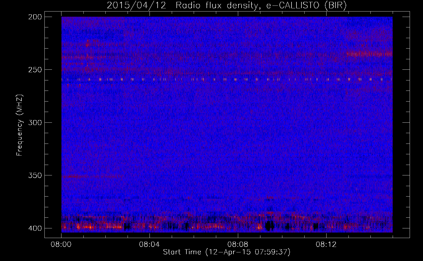Click the 08:04 time tick label
This screenshot has height=261, width=423.
150,245
